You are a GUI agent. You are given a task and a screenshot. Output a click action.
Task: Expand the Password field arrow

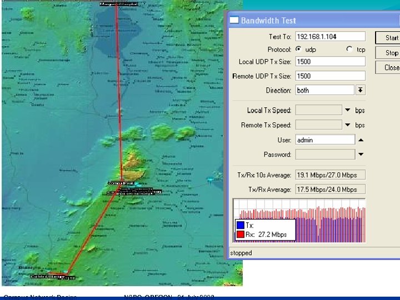click(x=361, y=154)
